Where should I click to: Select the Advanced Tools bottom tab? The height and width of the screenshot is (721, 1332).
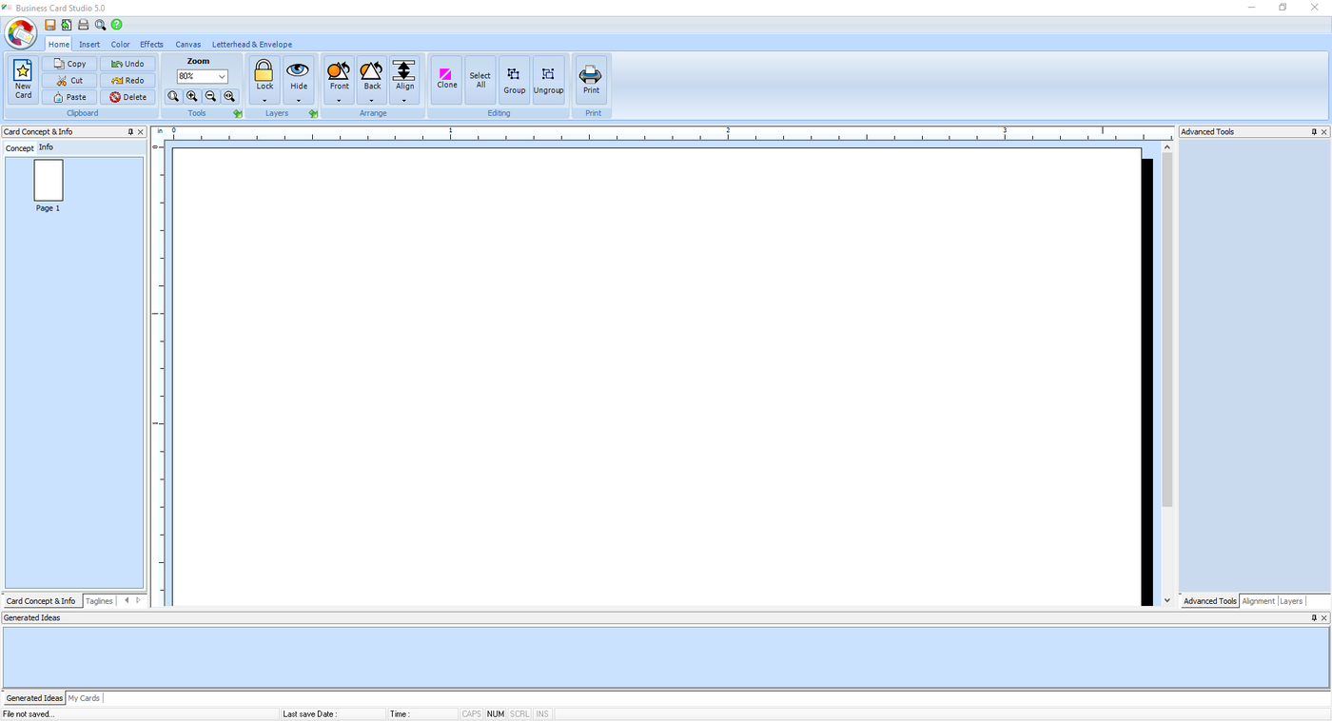click(1209, 601)
